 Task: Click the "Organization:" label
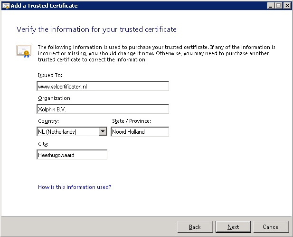[54, 98]
